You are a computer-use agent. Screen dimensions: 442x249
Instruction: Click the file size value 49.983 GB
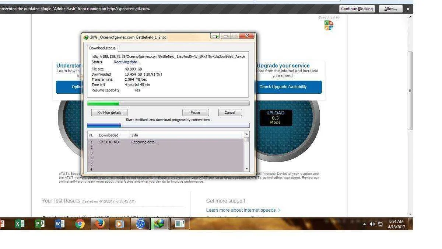point(133,69)
